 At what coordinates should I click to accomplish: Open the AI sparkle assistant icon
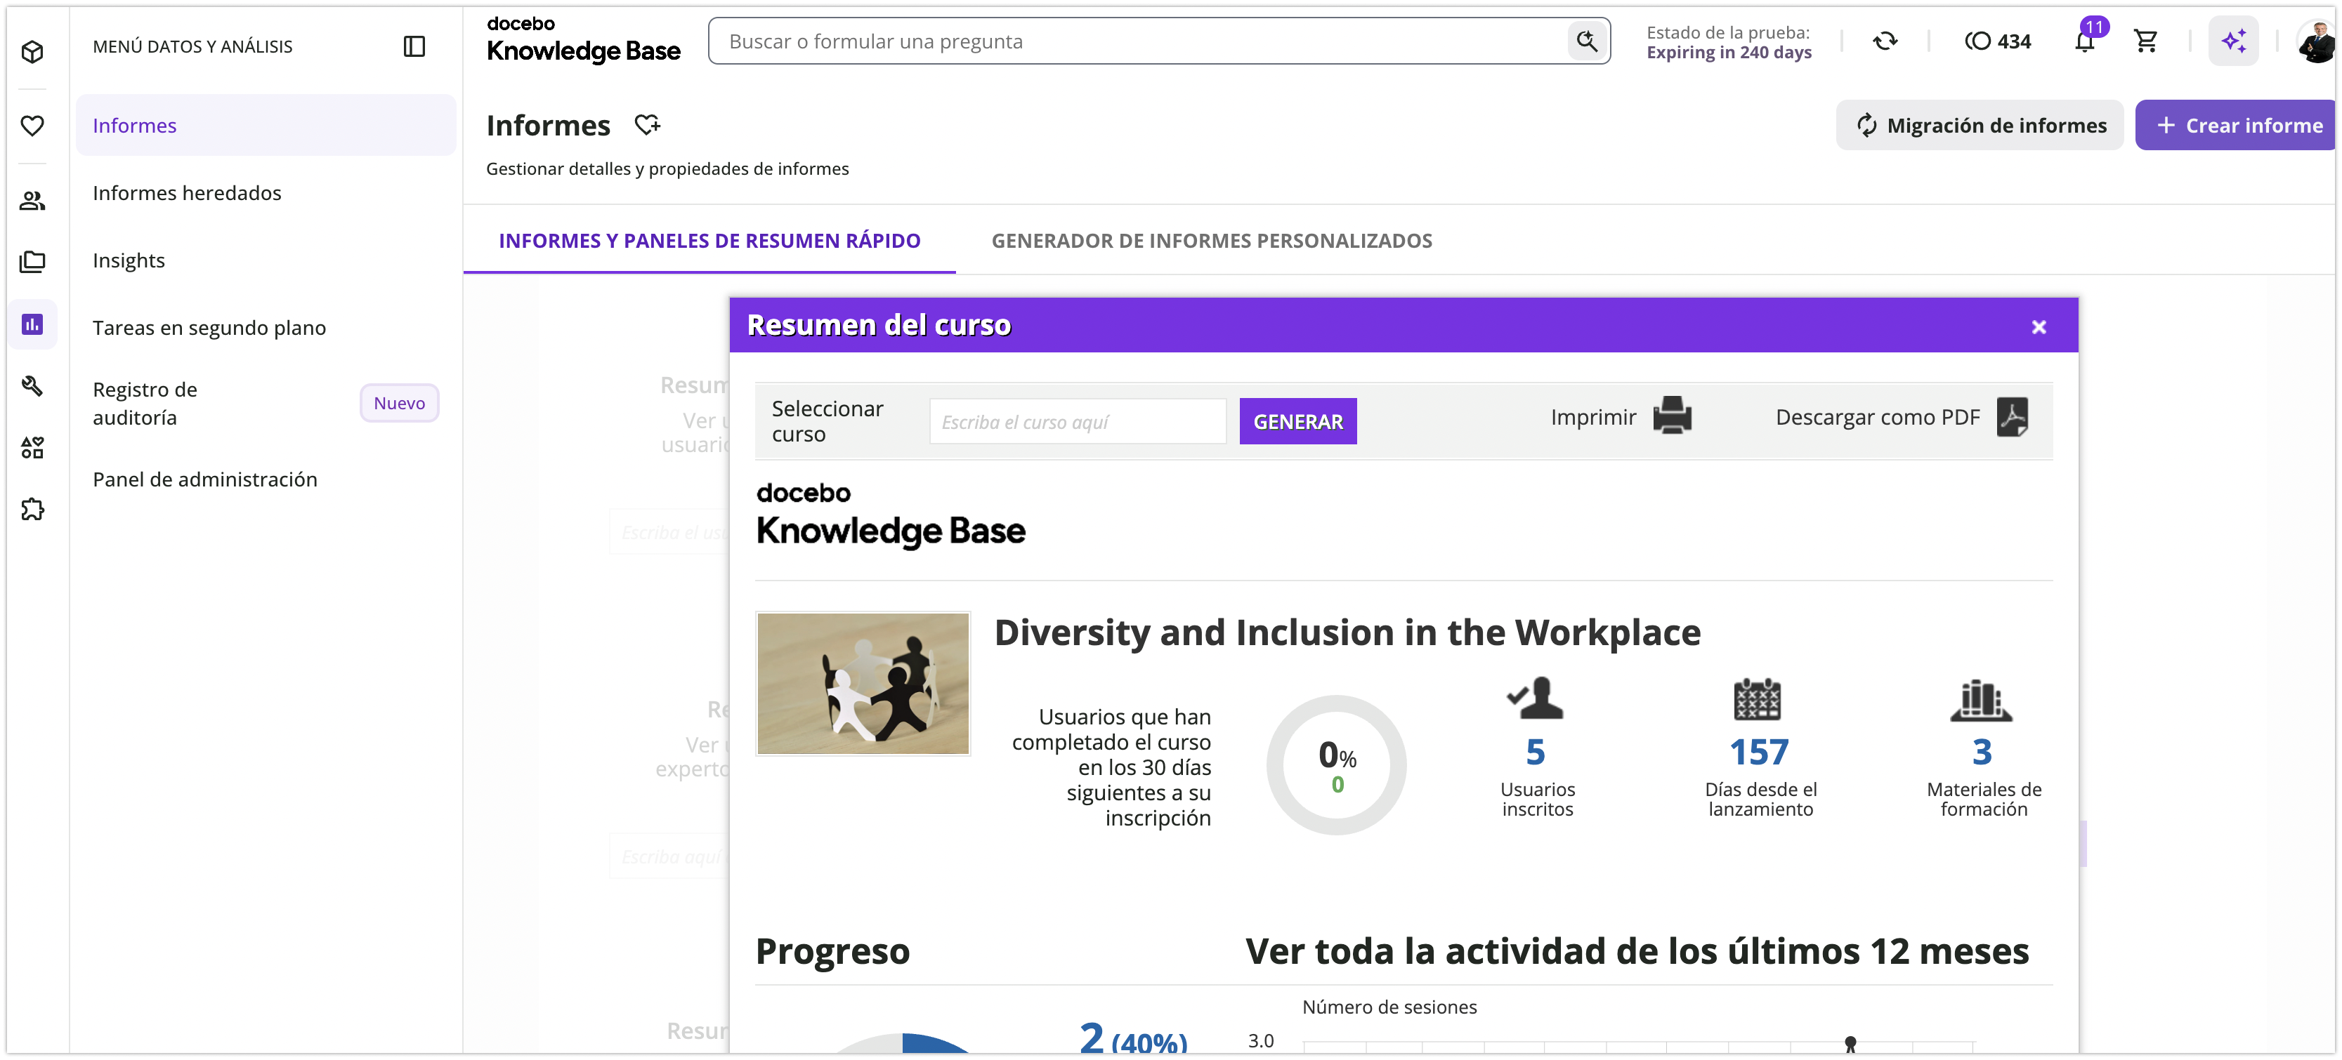(x=2233, y=41)
